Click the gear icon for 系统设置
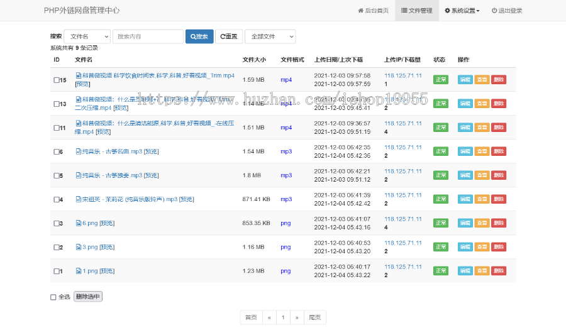566x335 pixels. pos(448,11)
